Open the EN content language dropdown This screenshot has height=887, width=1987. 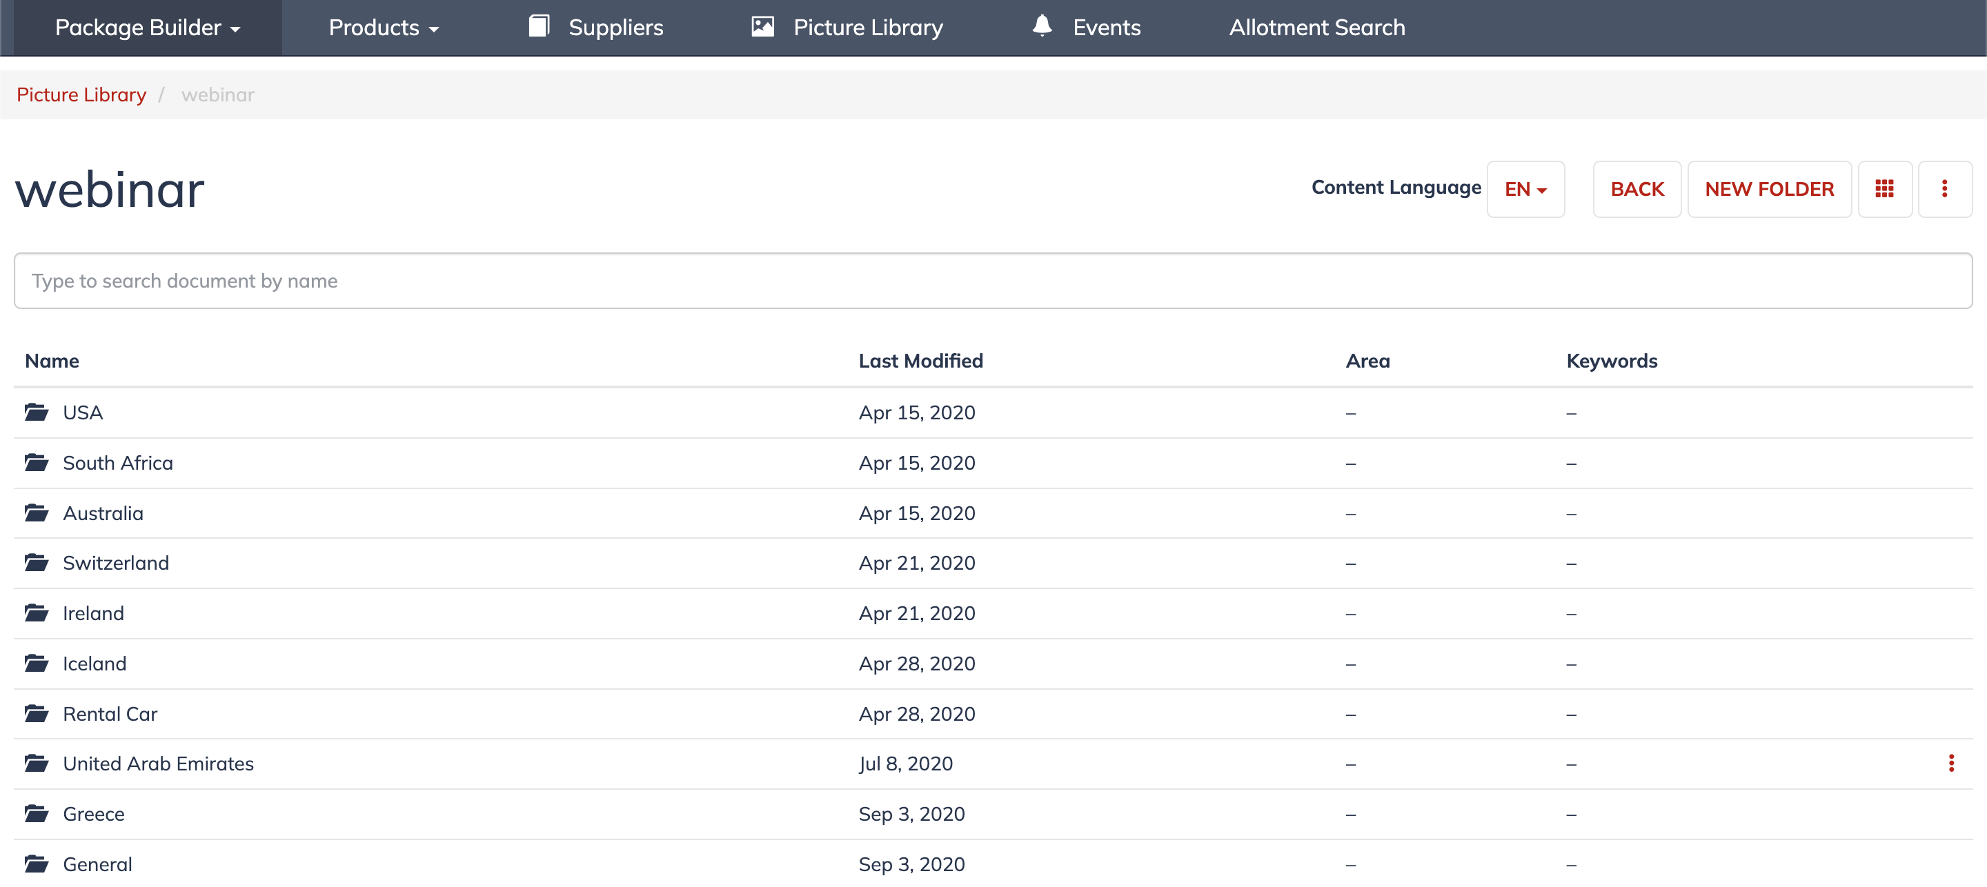[x=1525, y=189]
